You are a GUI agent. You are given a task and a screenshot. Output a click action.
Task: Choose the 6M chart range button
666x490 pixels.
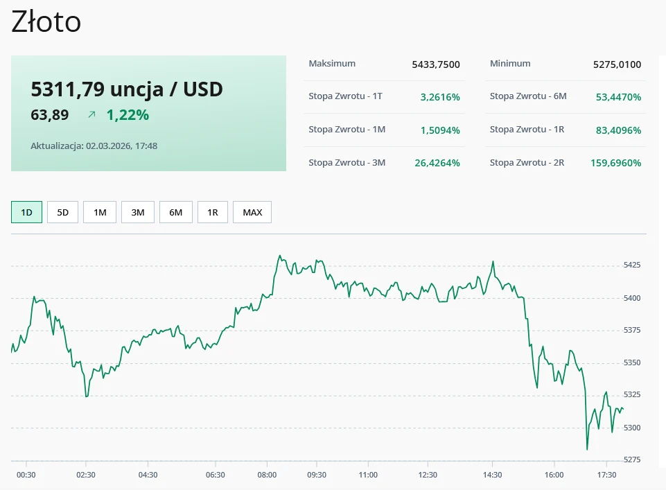[x=175, y=212]
